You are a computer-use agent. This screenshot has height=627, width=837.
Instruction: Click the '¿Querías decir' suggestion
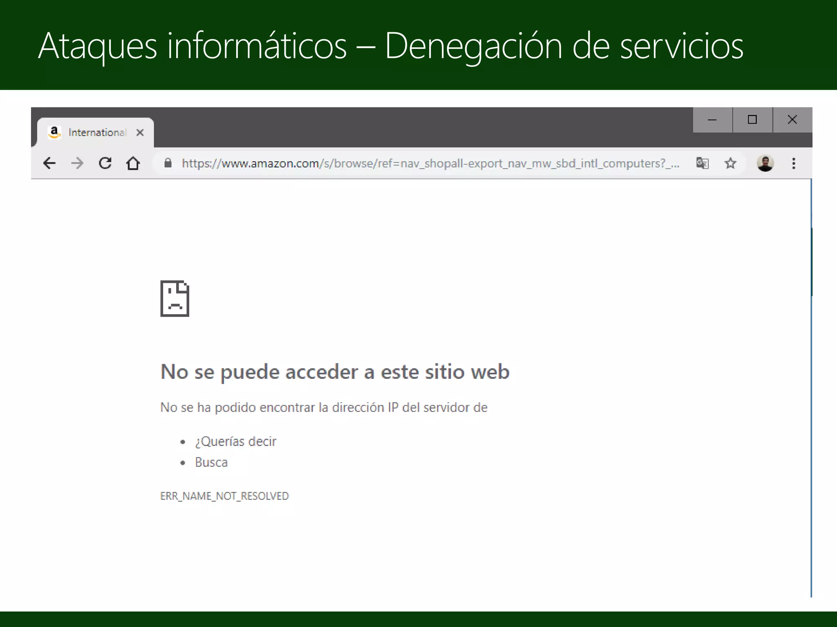pos(236,442)
